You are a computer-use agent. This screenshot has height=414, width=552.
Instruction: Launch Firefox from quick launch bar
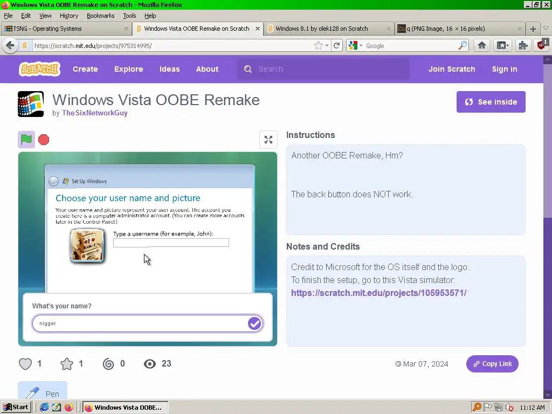click(69, 408)
